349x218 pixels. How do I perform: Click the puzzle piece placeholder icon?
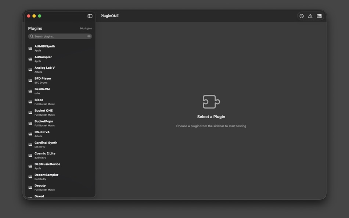point(211,102)
